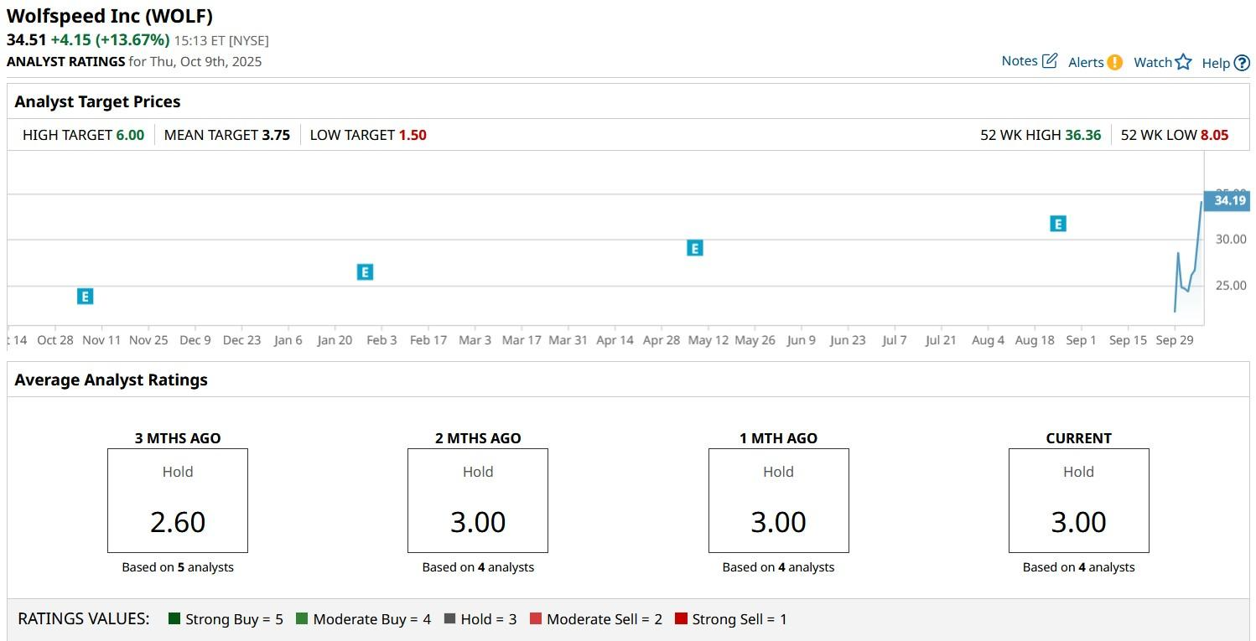Click the blue 34.19 current price flag
The image size is (1256, 641).
pyautogui.click(x=1227, y=201)
